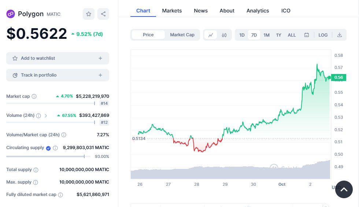The width and height of the screenshot is (359, 207).
Task: Click Track in portfolio button
Action: (58, 75)
